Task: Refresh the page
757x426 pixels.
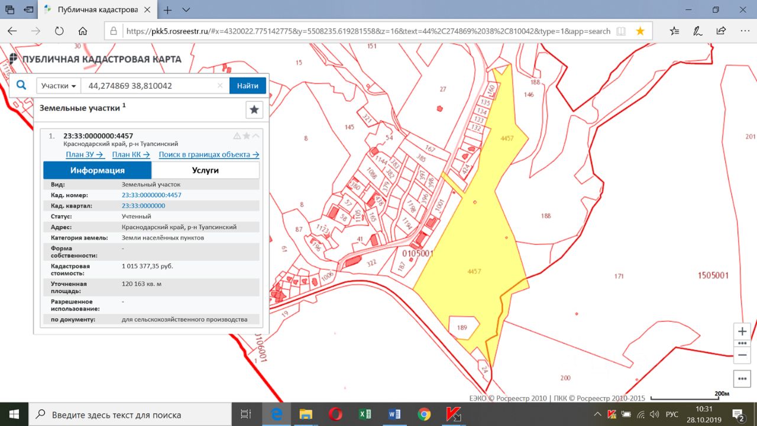Action: (x=59, y=31)
